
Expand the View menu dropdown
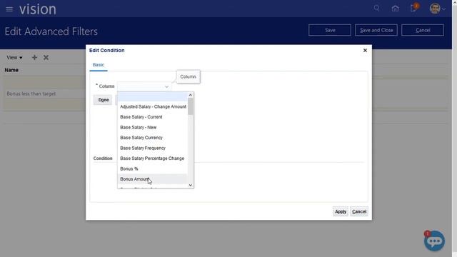pyautogui.click(x=14, y=58)
